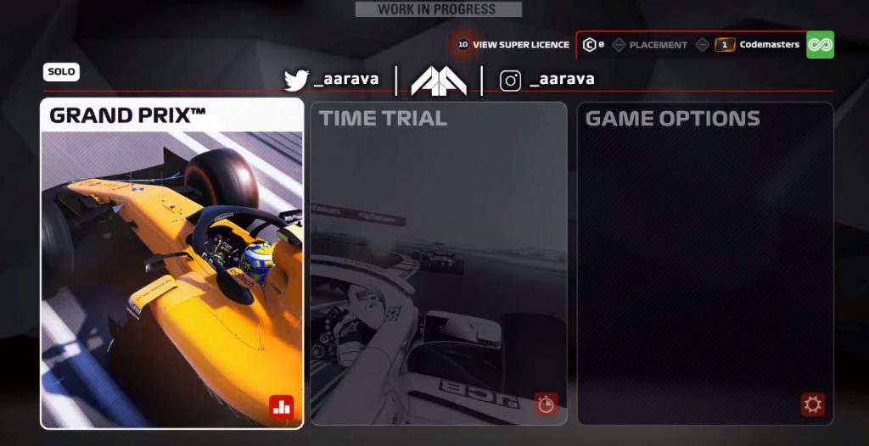Click the PLACEMENT rank label
This screenshot has height=446, width=869.
(659, 45)
